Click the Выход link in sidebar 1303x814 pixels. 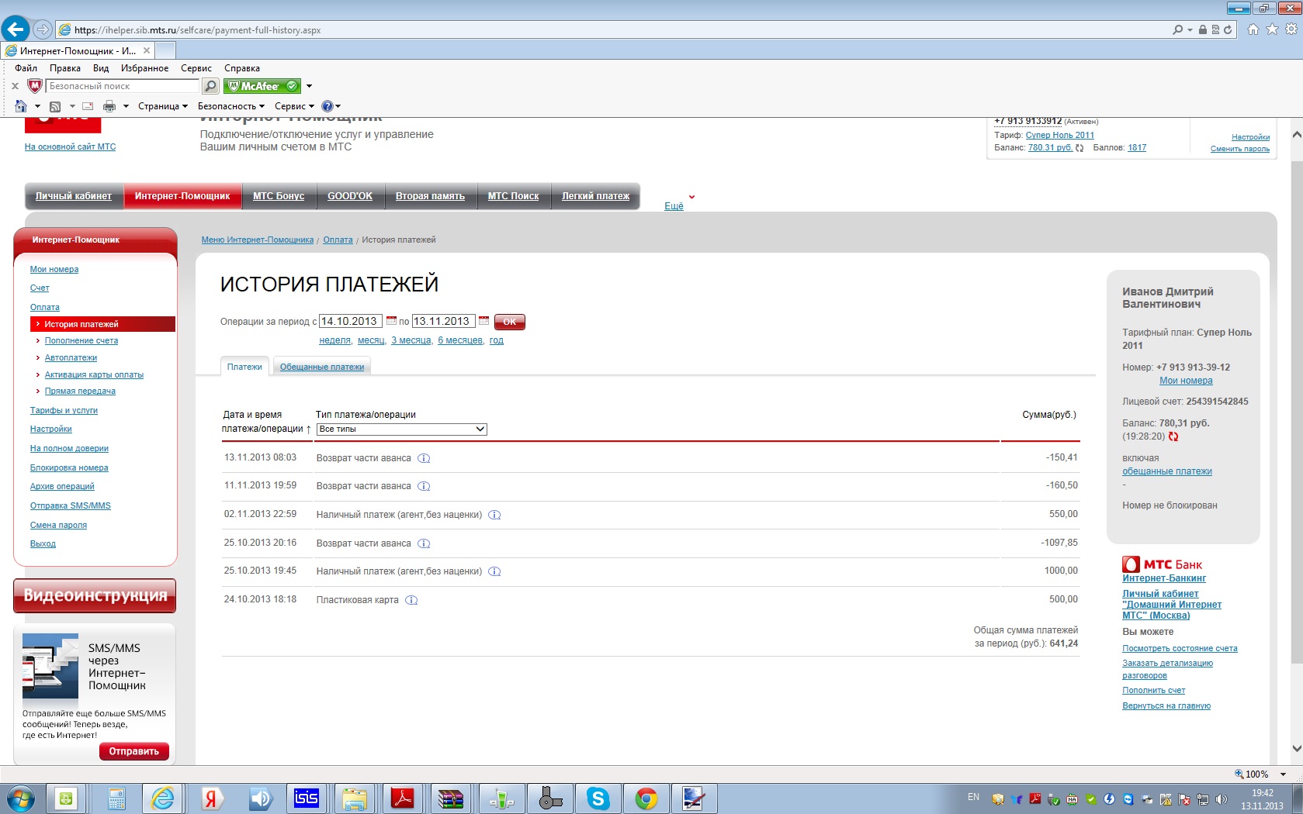pyautogui.click(x=43, y=544)
